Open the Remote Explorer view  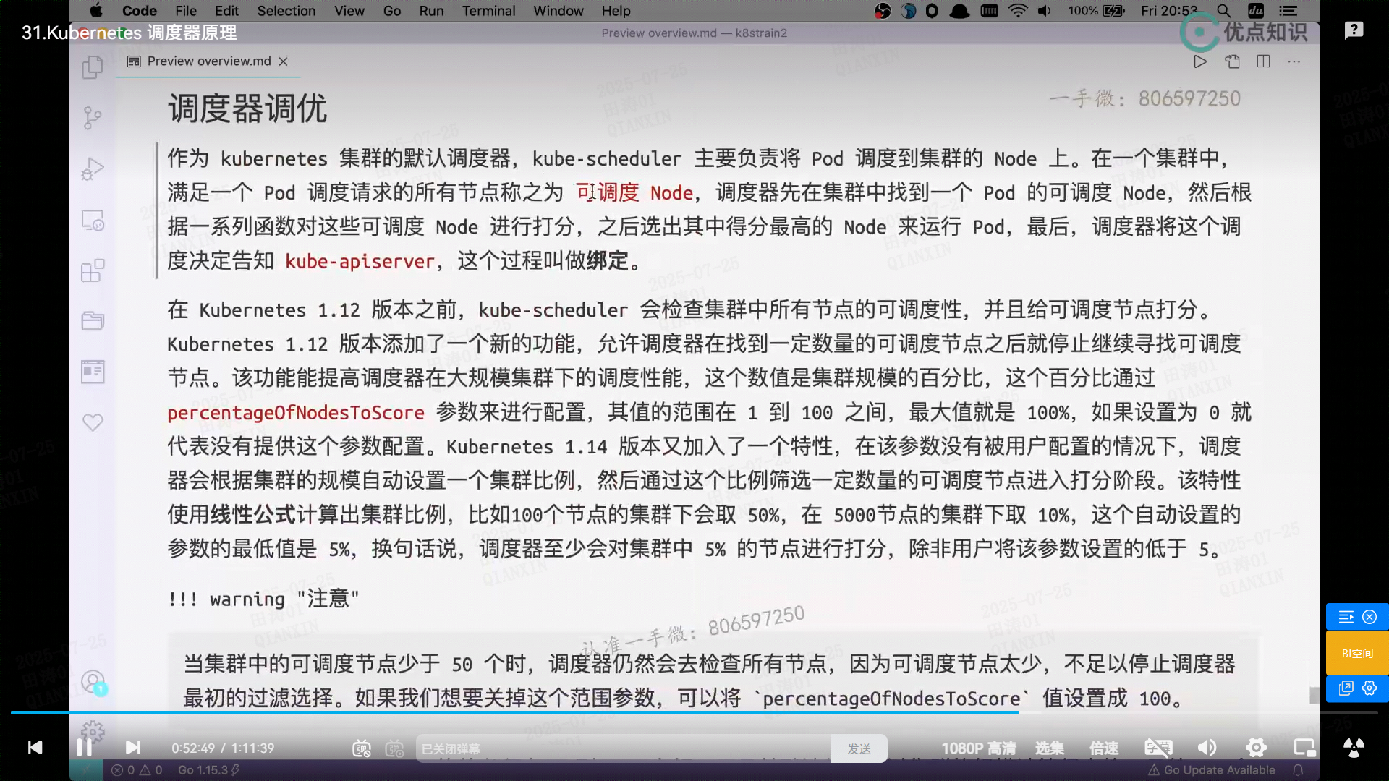93,220
